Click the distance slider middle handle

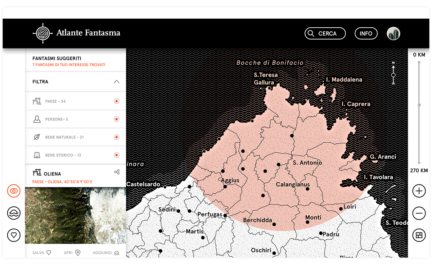[419, 105]
